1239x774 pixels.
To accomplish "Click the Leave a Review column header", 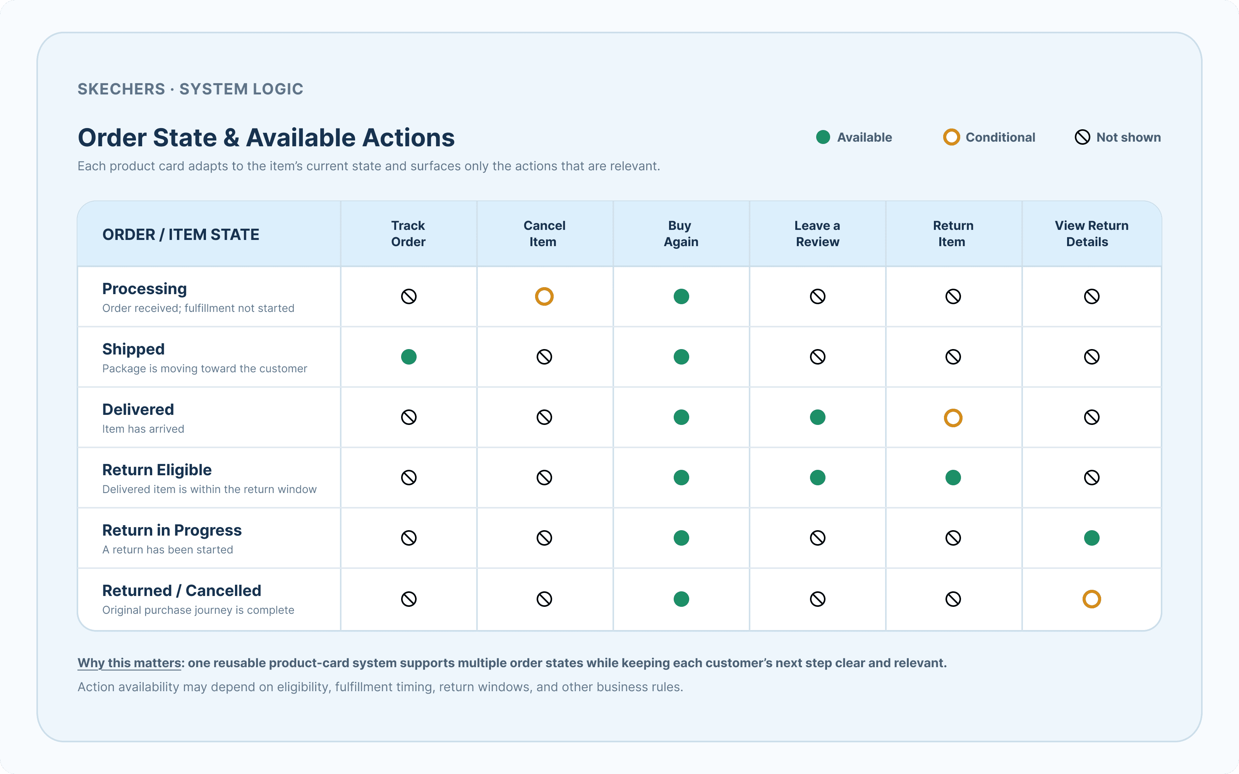I will coord(818,234).
